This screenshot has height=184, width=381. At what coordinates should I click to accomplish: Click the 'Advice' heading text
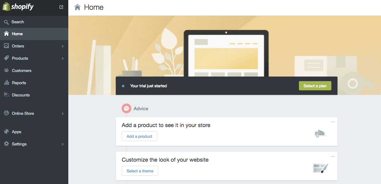click(x=141, y=109)
